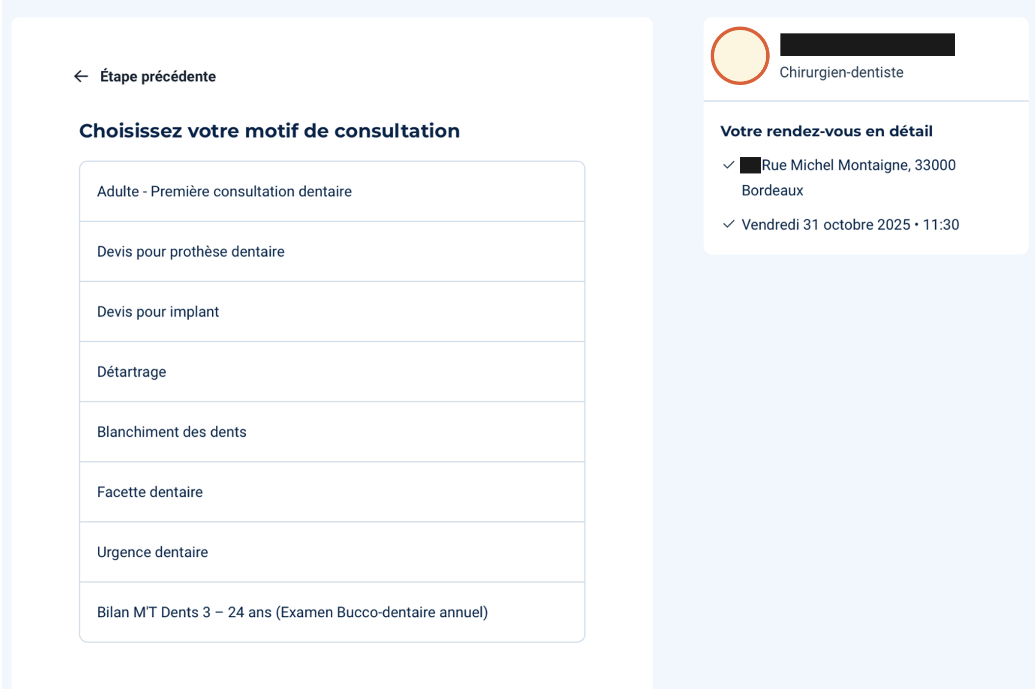Click Bordeaux city text in details
Image resolution: width=1035 pixels, height=689 pixels.
772,191
